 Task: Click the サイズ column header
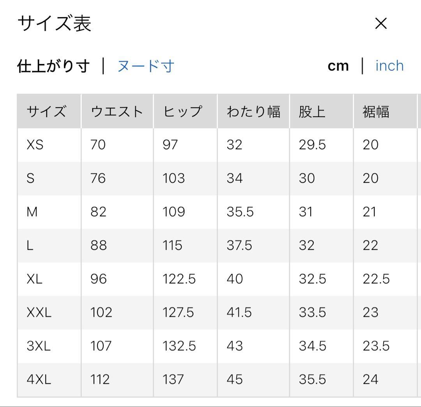click(x=46, y=112)
